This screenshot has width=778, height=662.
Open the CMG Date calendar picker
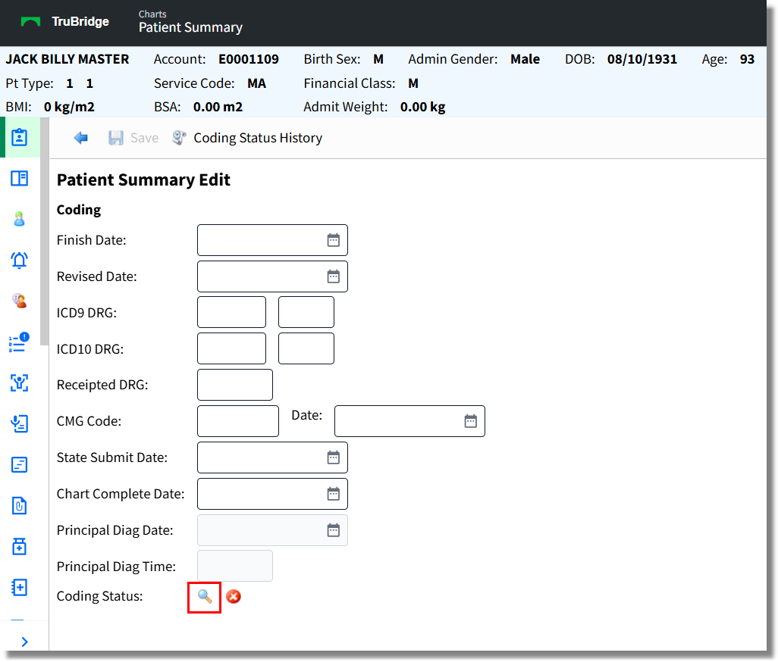[470, 421]
